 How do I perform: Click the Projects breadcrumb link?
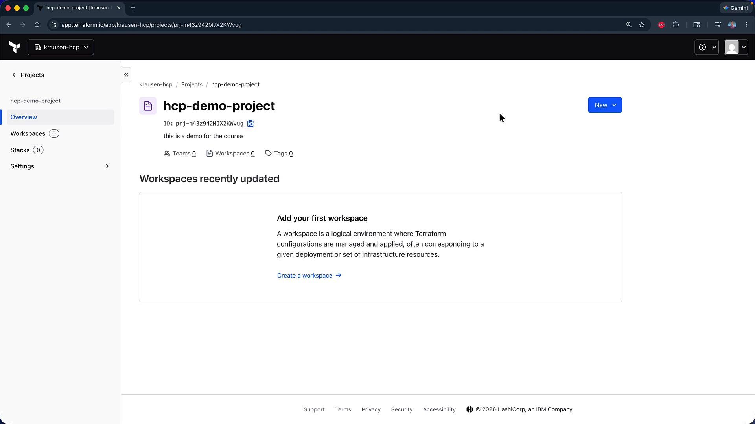pos(192,84)
